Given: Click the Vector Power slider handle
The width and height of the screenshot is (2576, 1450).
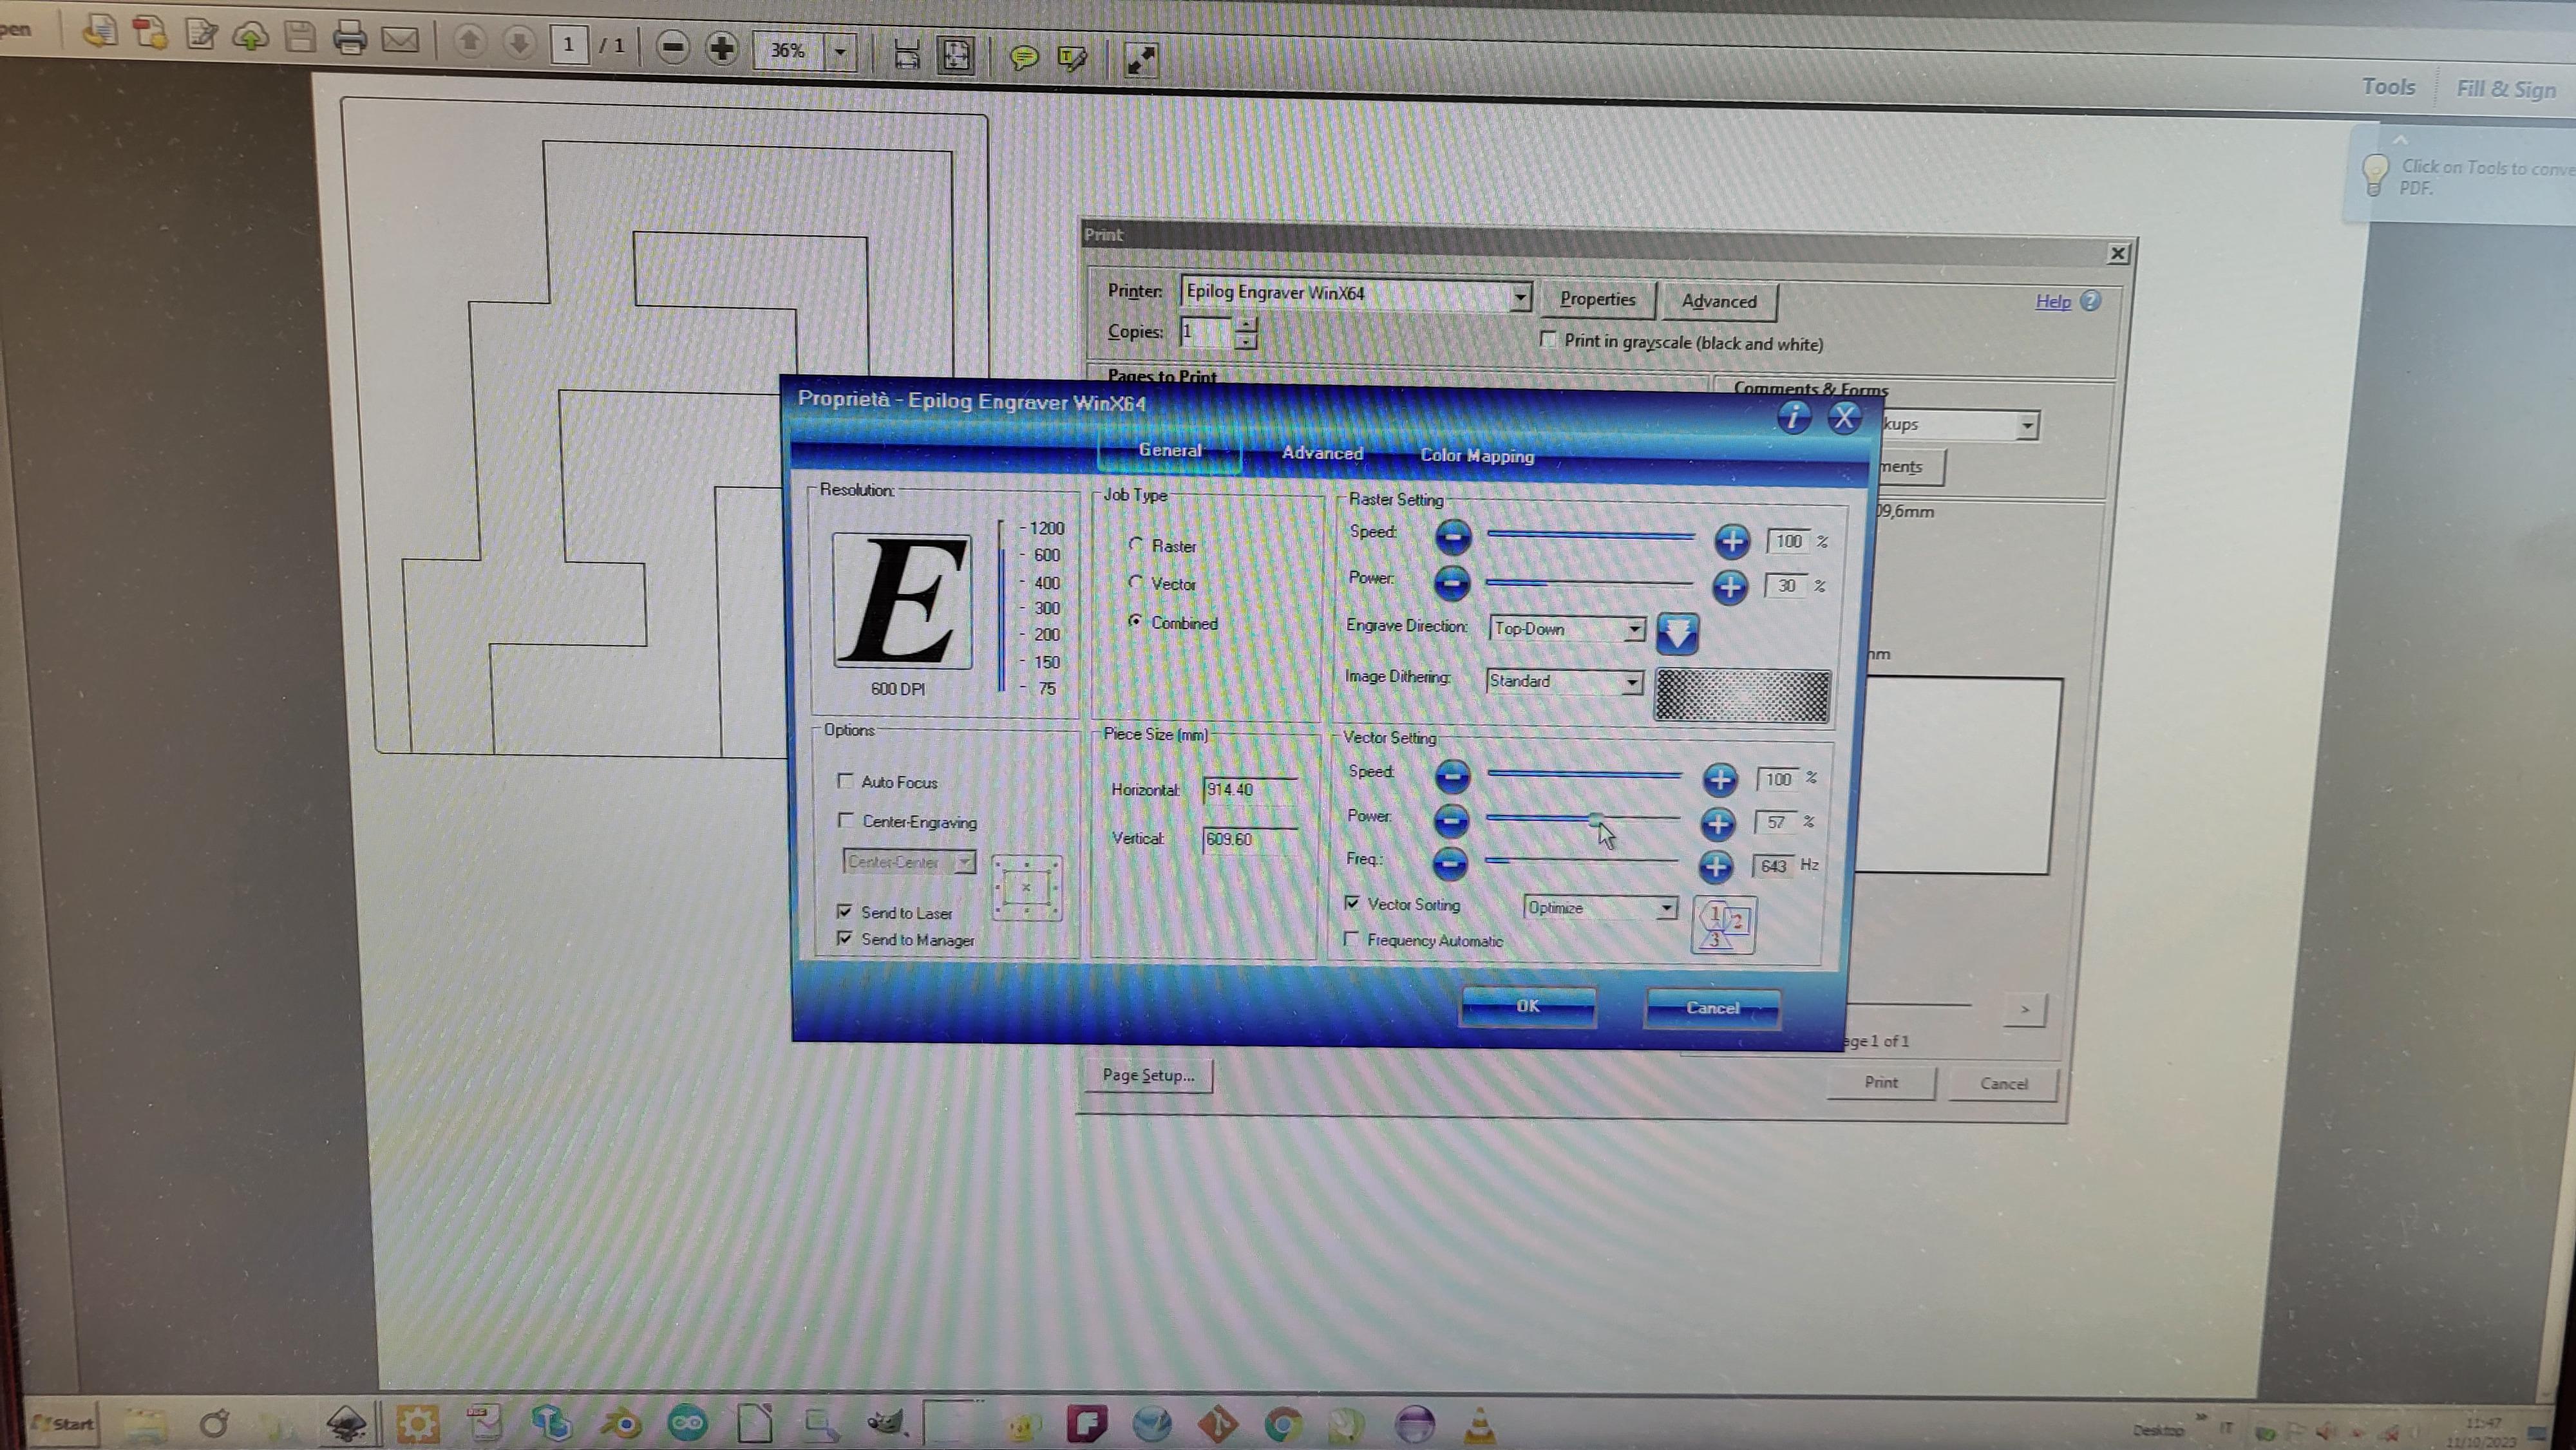Looking at the screenshot, I should point(1595,819).
